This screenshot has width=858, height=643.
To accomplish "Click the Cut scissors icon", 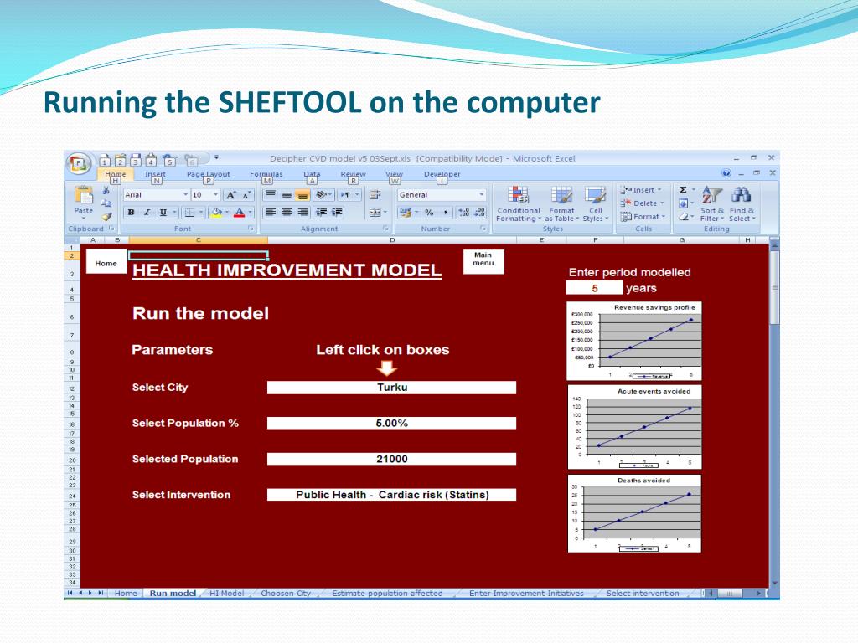I will pyautogui.click(x=106, y=191).
